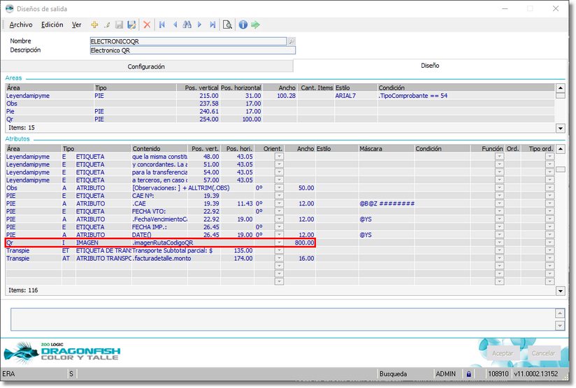The height and width of the screenshot is (388, 576).
Task: Click the green arrow icon in toolbar
Action: coord(255,24)
